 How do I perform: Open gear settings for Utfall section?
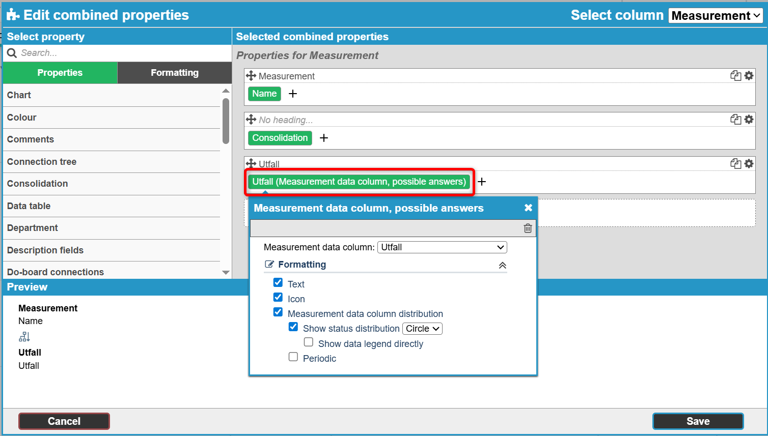click(749, 163)
